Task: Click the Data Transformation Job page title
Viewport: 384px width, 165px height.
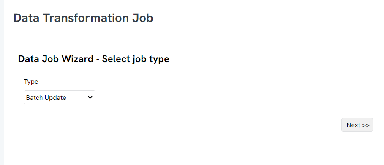Action: 83,18
